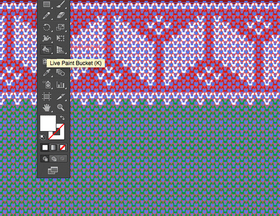This screenshot has height=216, width=280.
Task: Select the Live Paint Bucket tool
Action: tap(47, 49)
